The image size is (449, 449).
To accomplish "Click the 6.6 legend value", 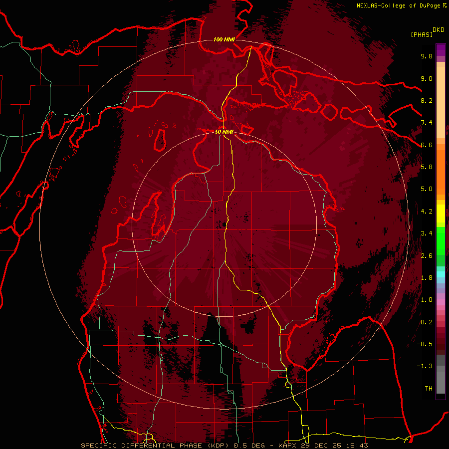I will [x=427, y=145].
